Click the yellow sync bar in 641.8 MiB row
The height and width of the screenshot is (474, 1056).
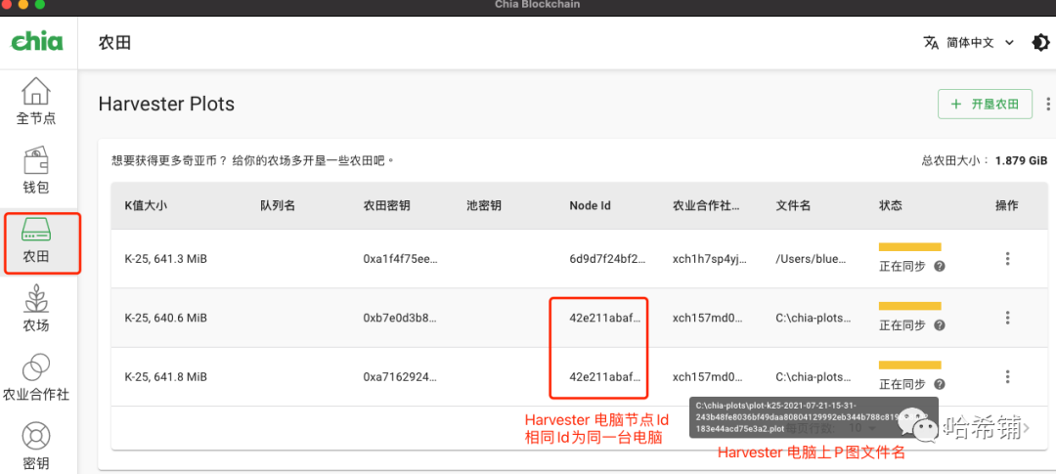pos(910,365)
